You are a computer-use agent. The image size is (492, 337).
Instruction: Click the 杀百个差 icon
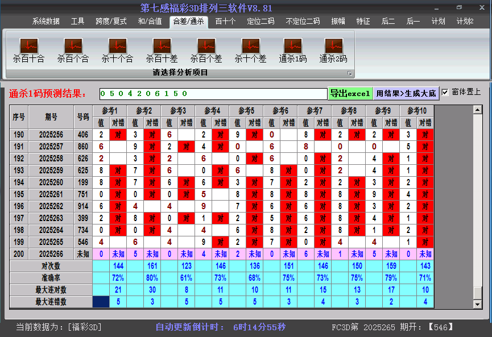[206, 46]
